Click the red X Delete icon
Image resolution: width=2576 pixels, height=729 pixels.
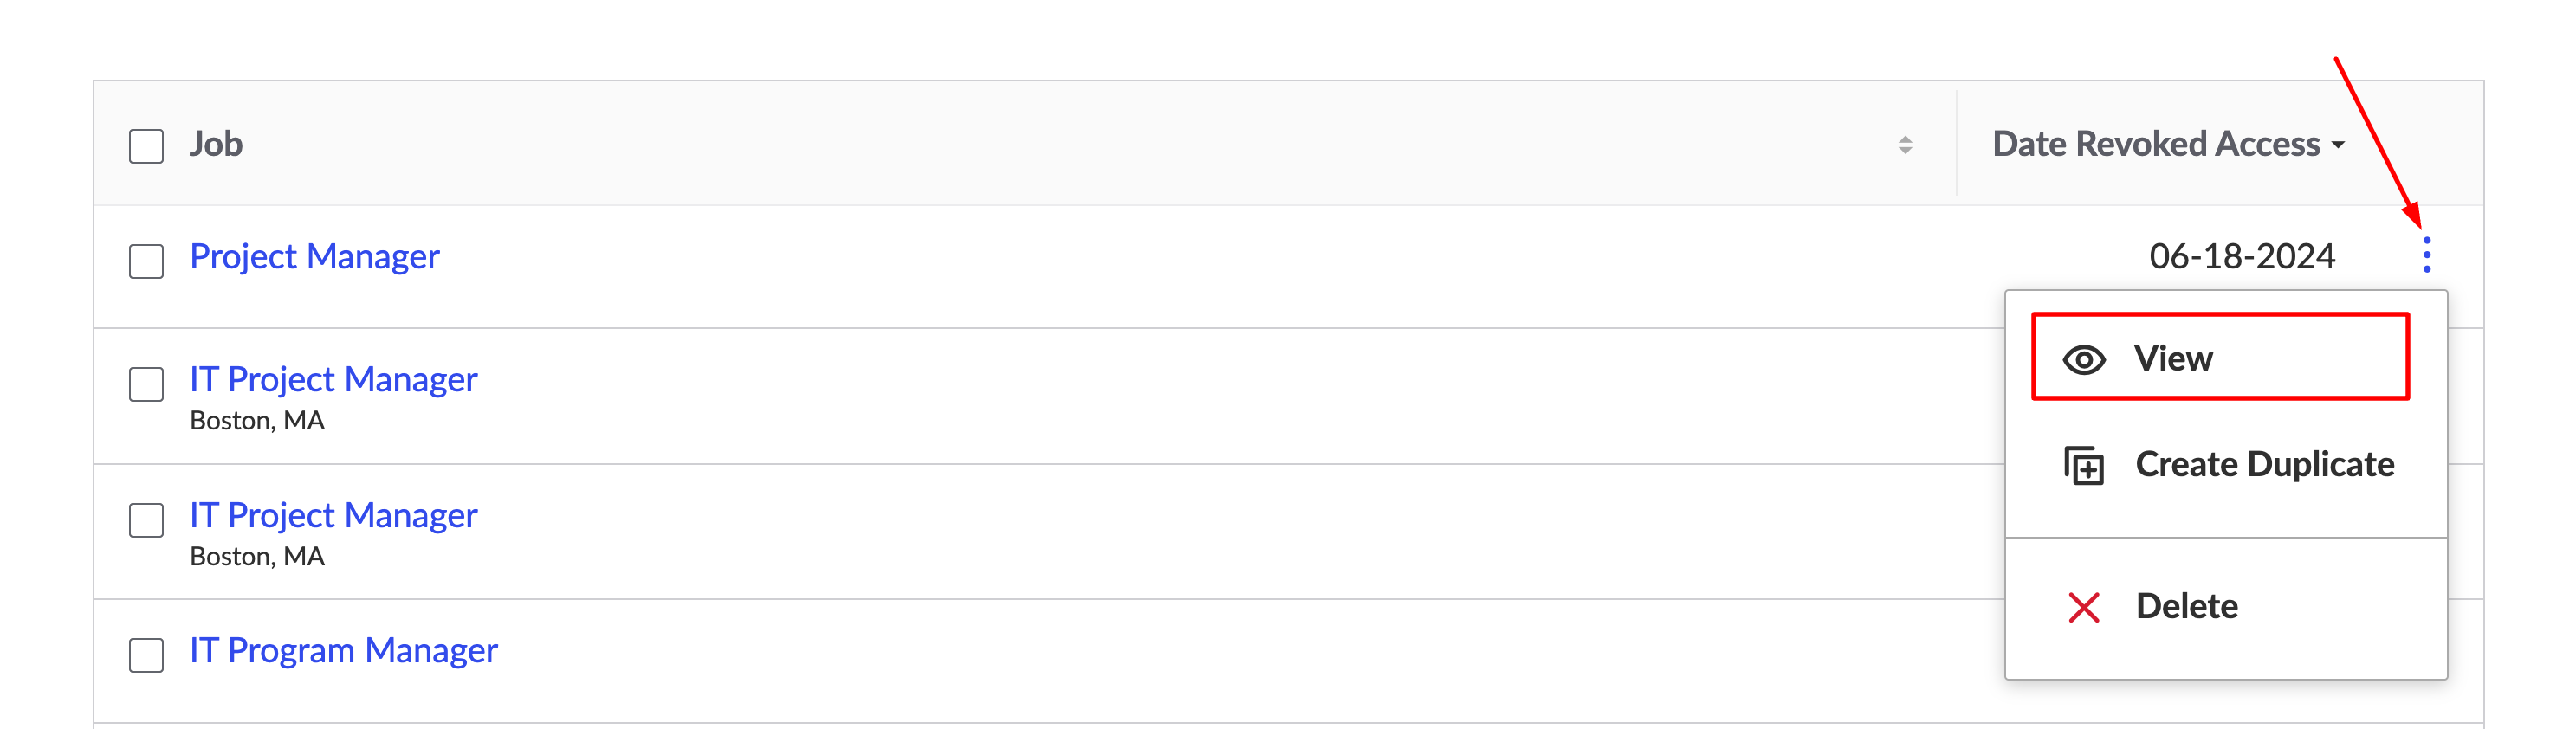[2084, 607]
